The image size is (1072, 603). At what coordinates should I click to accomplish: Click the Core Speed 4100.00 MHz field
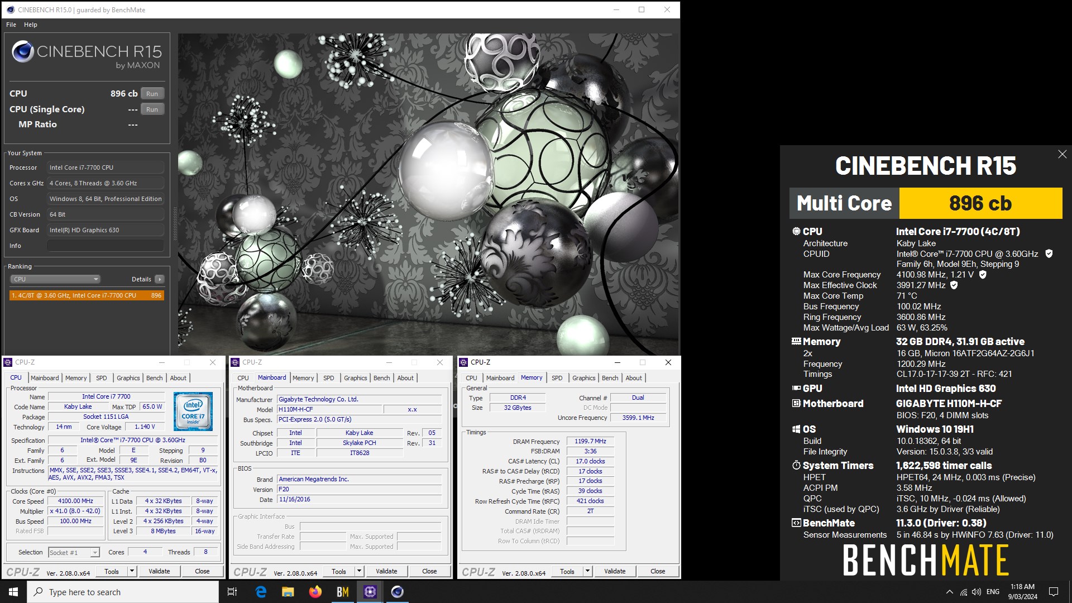coord(76,501)
